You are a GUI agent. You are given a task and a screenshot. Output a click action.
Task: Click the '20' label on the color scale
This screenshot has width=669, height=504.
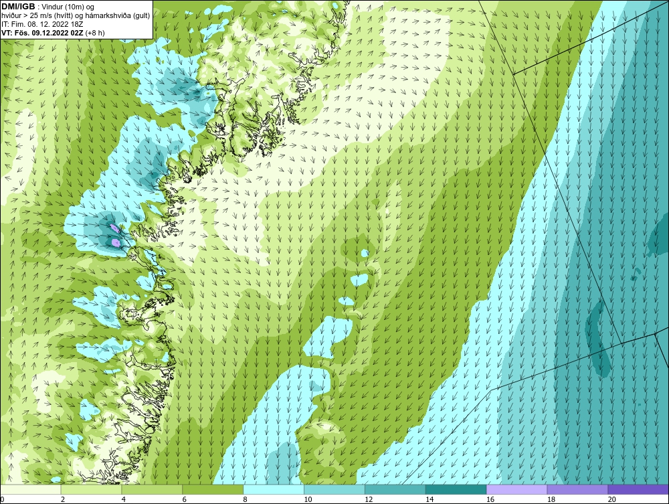pos(612,499)
